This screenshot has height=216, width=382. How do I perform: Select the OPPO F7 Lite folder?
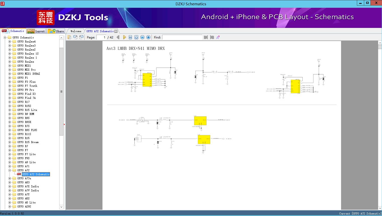26,154
